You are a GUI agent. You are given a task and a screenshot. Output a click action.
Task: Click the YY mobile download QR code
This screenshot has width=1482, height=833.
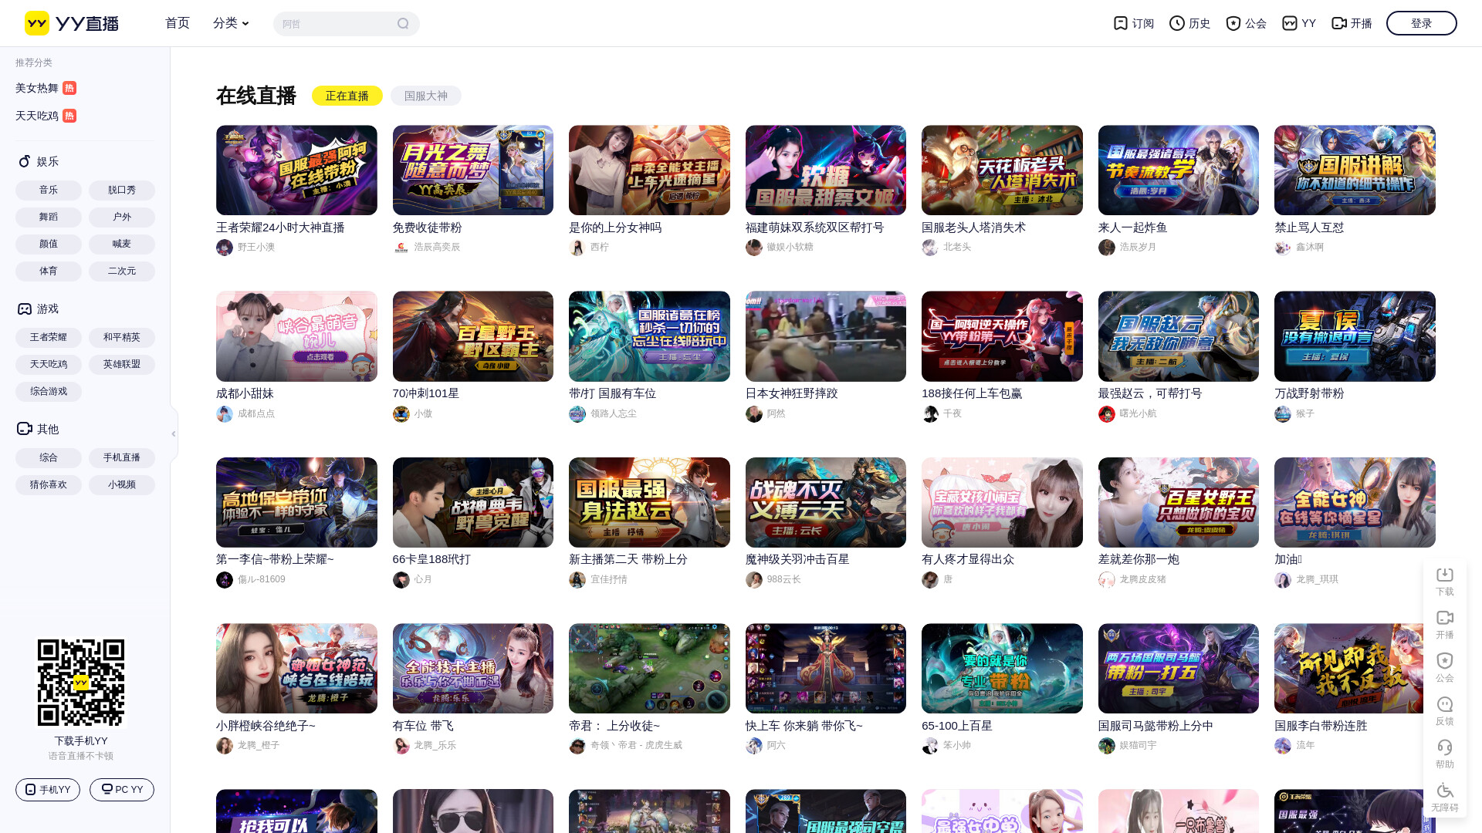[81, 683]
